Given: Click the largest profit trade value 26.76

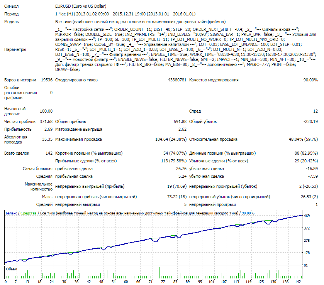Looking at the screenshot, I should tap(181, 169).
